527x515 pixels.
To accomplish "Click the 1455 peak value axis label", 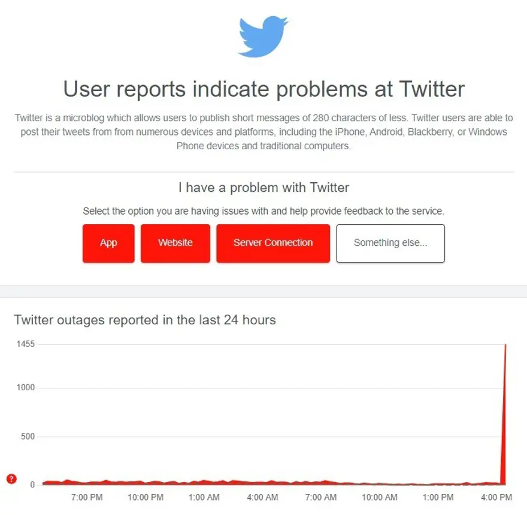I will point(26,344).
